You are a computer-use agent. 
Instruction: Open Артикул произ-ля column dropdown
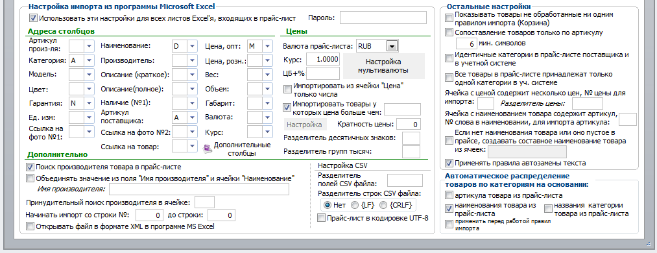pyautogui.click(x=89, y=45)
